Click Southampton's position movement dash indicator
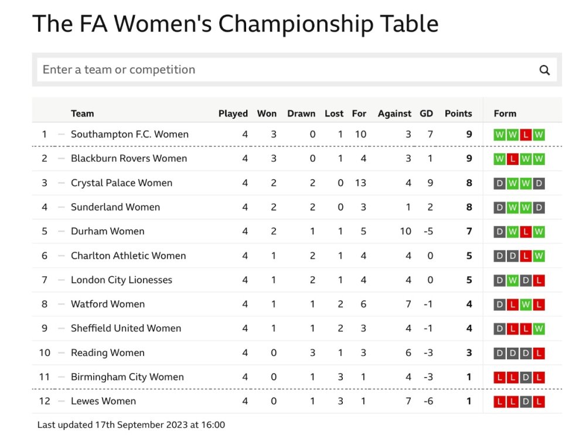This screenshot has height=439, width=586. pos(61,135)
